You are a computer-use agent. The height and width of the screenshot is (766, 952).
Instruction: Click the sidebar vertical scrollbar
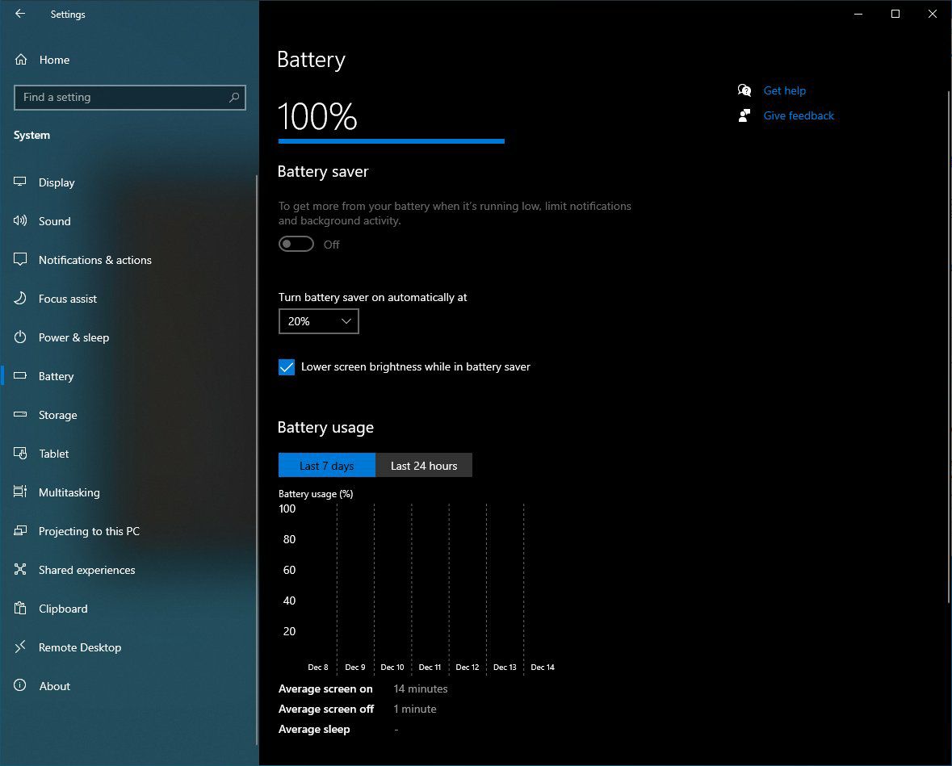[x=256, y=460]
